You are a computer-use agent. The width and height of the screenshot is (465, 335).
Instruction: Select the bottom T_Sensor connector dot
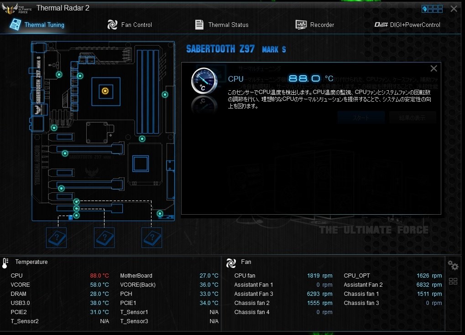tap(76, 215)
